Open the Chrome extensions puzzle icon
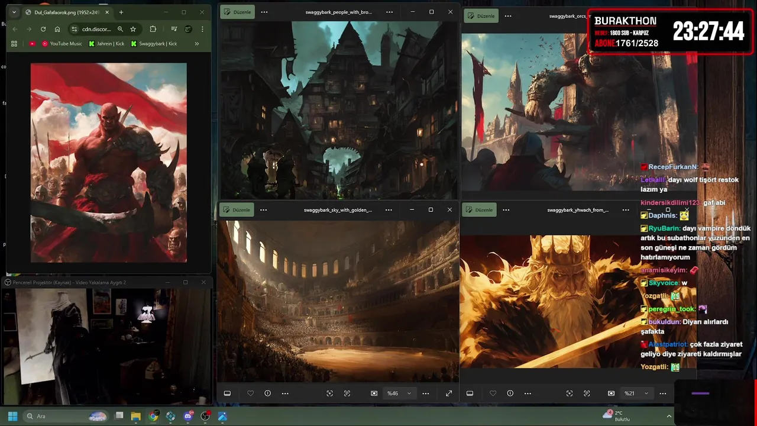 (x=153, y=29)
